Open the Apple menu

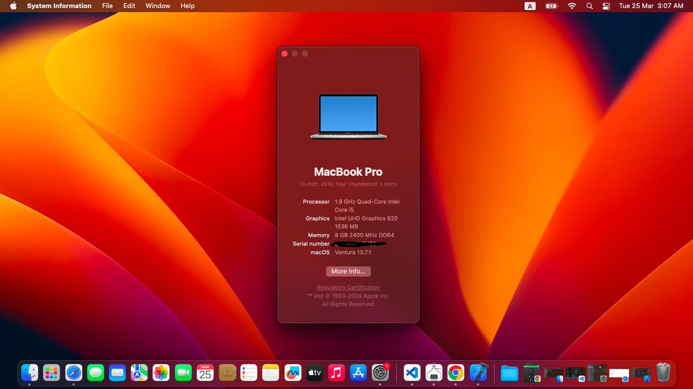pyautogui.click(x=13, y=6)
